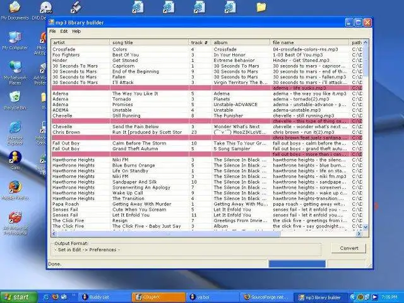The height and width of the screenshot is (303, 404).
Task: Launch Internet Explorer desktop icon
Action: coord(15,133)
